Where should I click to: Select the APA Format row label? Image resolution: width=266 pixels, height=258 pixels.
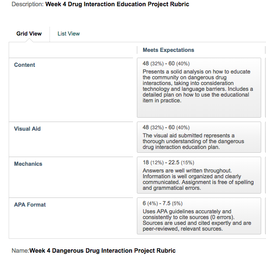click(30, 205)
